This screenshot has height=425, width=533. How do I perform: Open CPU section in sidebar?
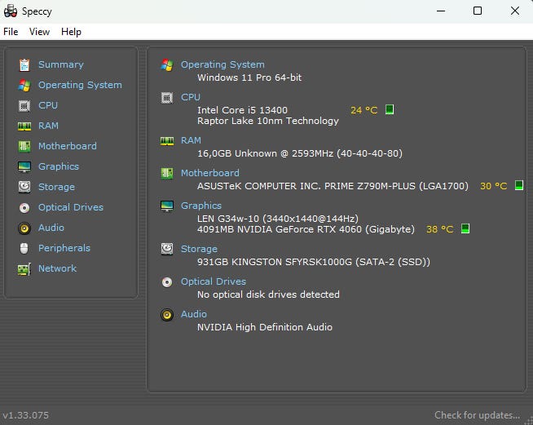coord(48,105)
